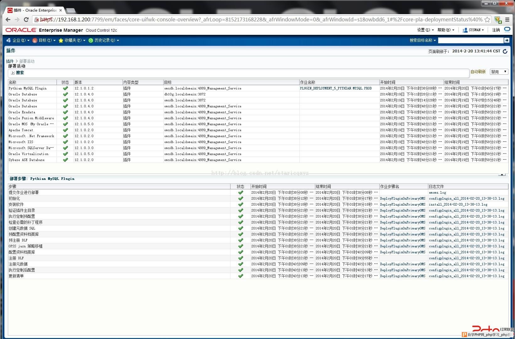
Task: Sort by the 作业名称 column header
Action: click(x=339, y=82)
